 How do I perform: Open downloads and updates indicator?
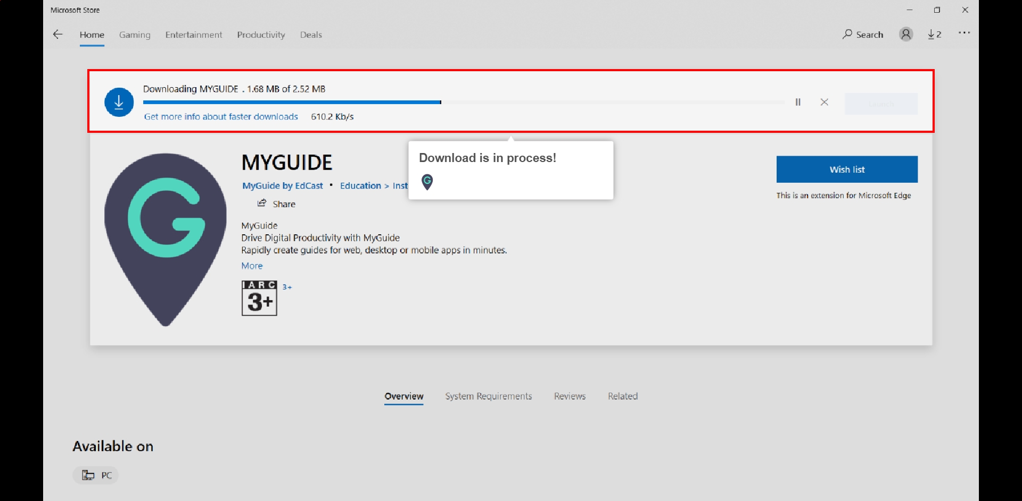point(935,35)
